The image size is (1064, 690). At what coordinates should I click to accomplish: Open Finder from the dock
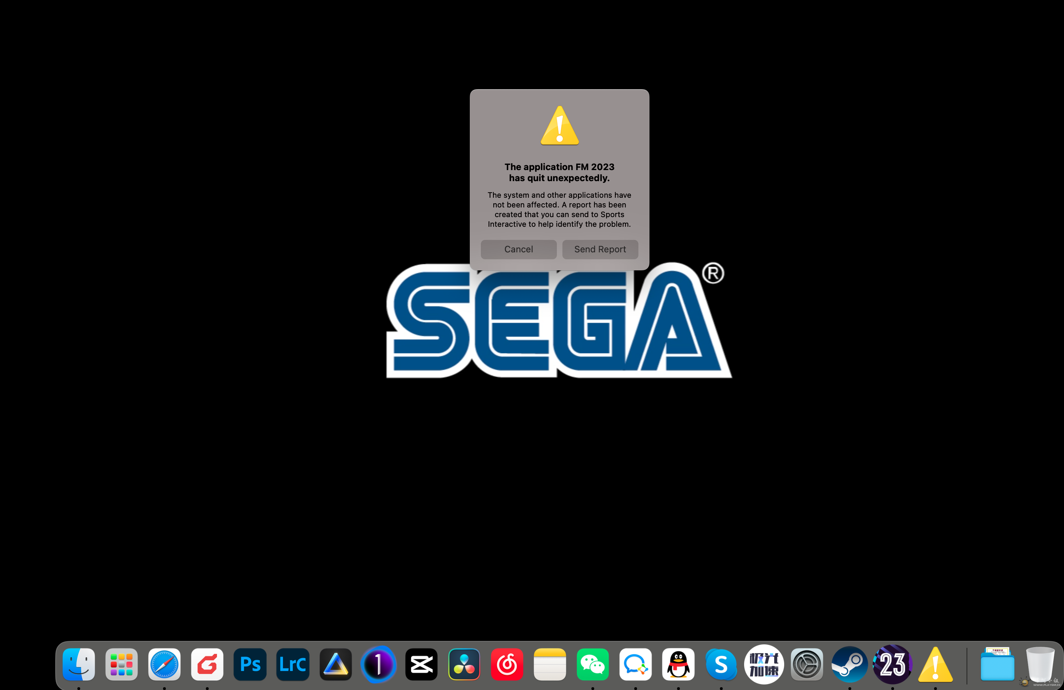[x=79, y=664]
